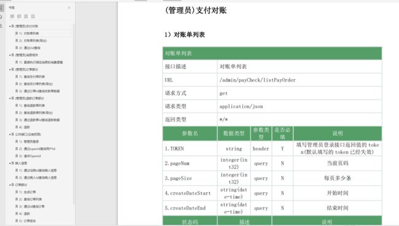Click the header value in the TOKEN row
Image resolution: width=399 pixels, height=226 pixels.
[x=261, y=149]
